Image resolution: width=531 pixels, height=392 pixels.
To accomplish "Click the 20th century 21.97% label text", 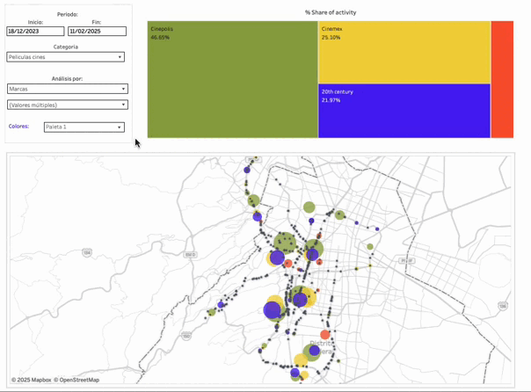I will pos(338,96).
